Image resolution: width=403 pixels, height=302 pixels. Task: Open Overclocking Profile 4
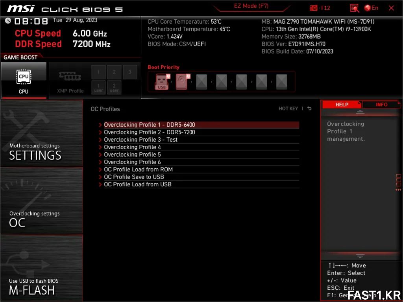(201, 147)
